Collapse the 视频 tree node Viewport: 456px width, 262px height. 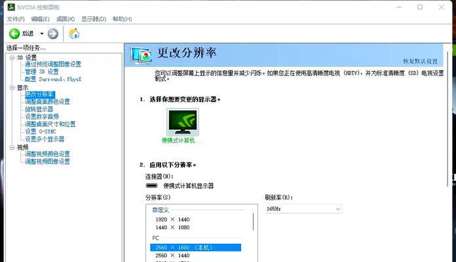pyautogui.click(x=12, y=147)
